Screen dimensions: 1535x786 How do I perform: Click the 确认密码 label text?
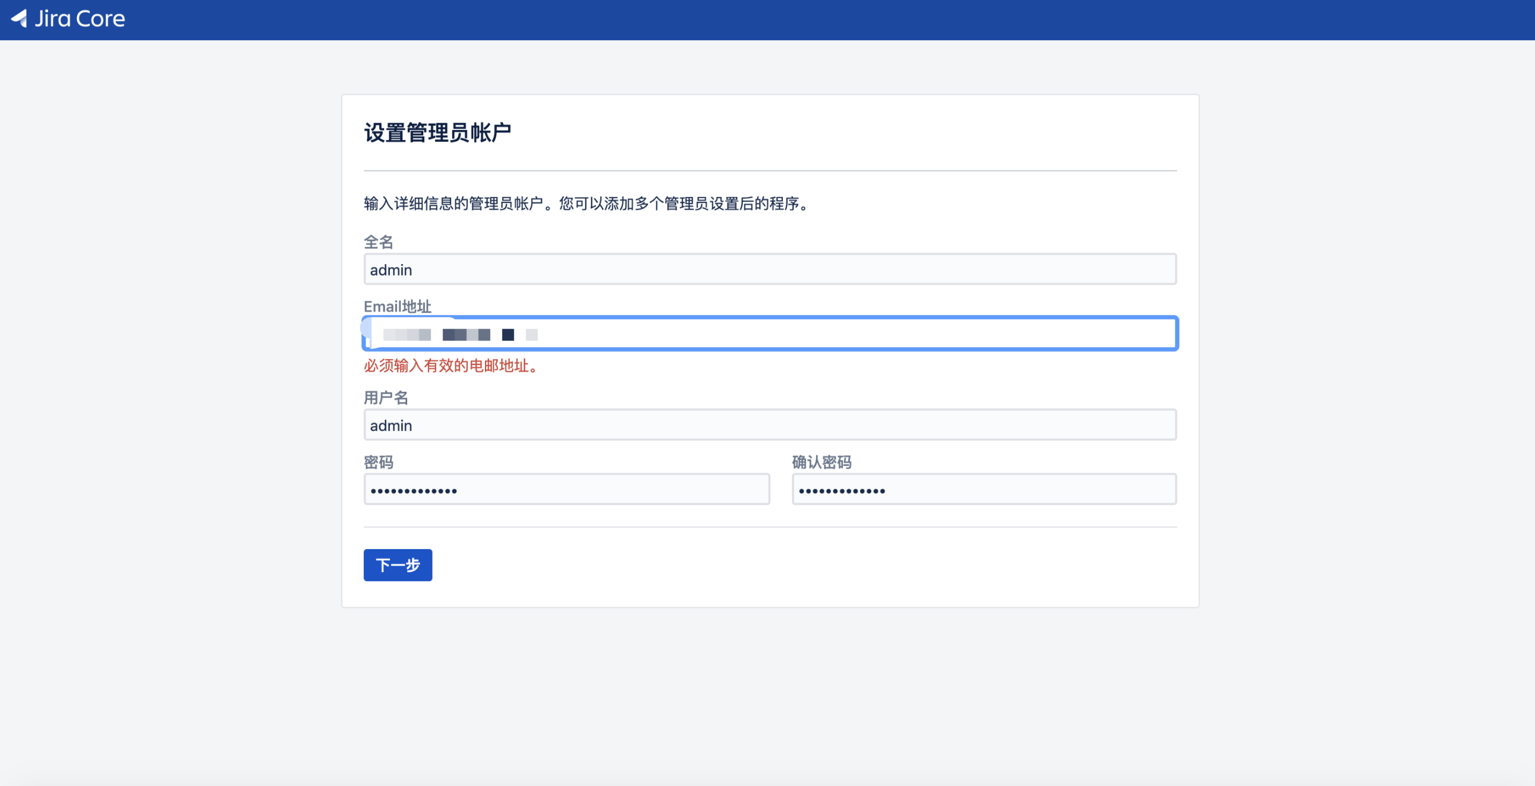point(821,462)
